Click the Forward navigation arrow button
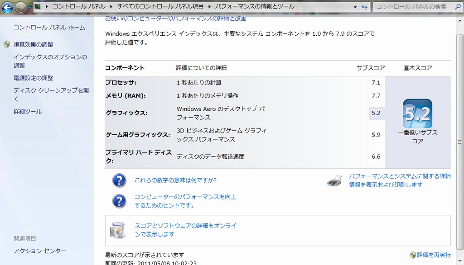This screenshot has width=464, height=265. pos(20,7)
